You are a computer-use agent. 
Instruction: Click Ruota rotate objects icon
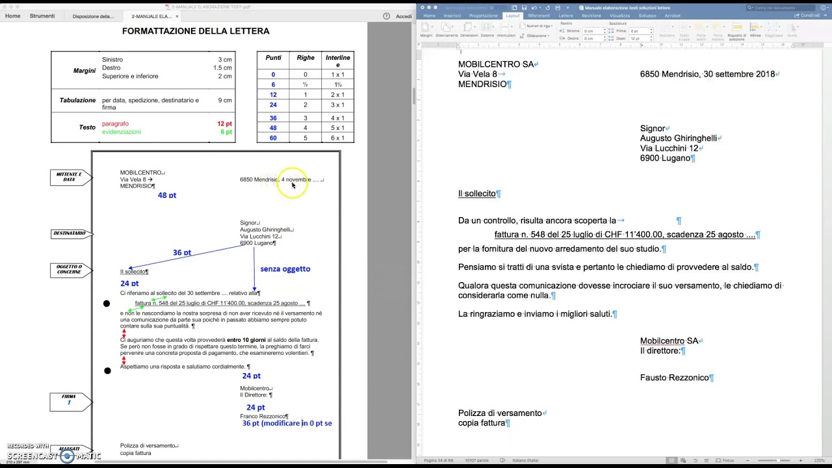[x=792, y=30]
